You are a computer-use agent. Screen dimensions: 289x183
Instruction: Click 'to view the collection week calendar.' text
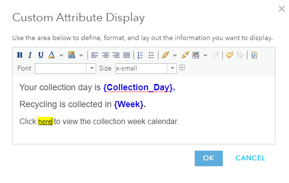(116, 122)
